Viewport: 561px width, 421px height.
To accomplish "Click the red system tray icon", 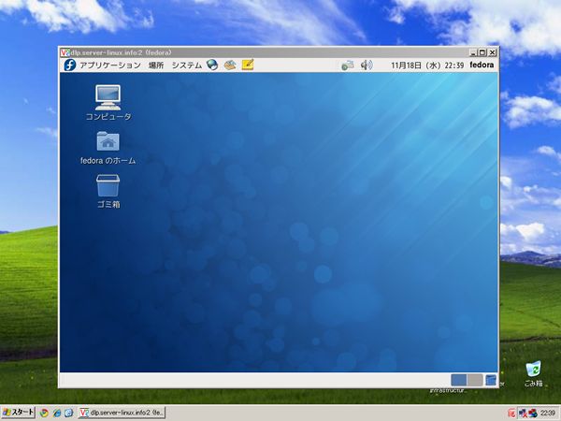I will (511, 414).
